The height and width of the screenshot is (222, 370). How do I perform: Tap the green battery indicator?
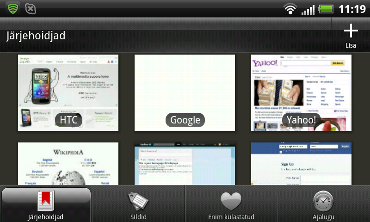click(x=326, y=9)
